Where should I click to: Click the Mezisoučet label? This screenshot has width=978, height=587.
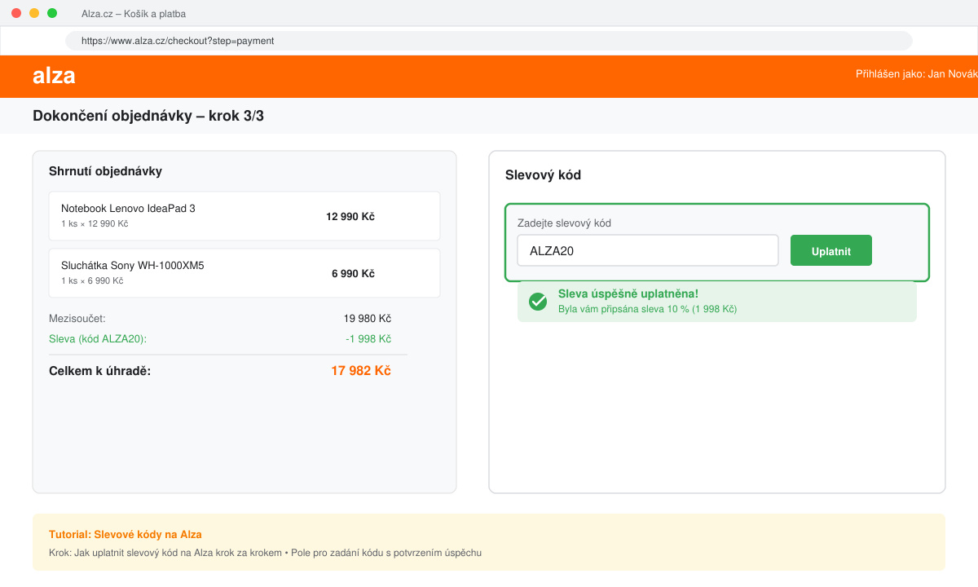pyautogui.click(x=77, y=319)
